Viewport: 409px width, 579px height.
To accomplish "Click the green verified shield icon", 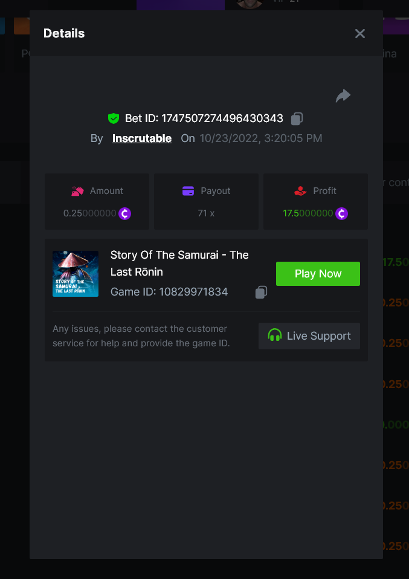I will click(114, 118).
